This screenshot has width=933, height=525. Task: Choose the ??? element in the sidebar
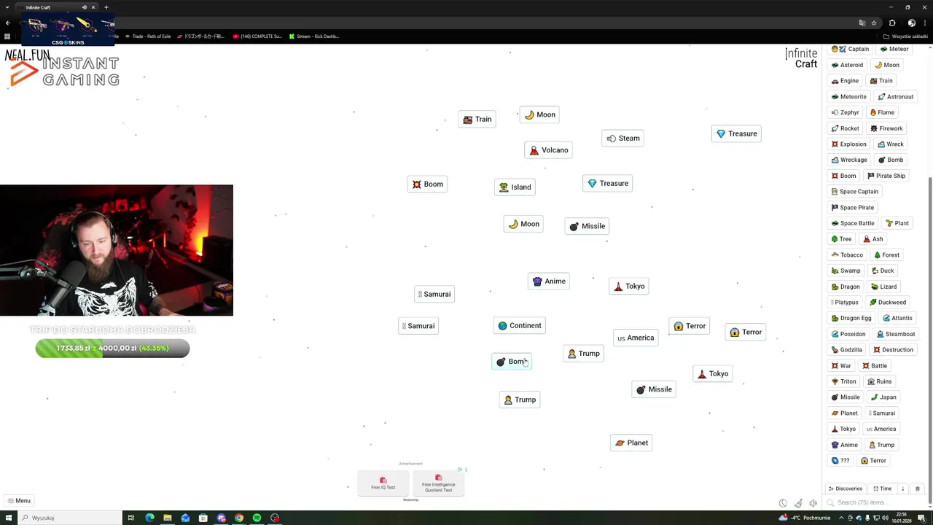point(840,461)
